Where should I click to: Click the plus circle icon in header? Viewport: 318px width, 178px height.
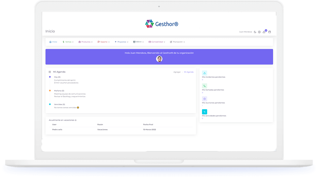(259, 32)
